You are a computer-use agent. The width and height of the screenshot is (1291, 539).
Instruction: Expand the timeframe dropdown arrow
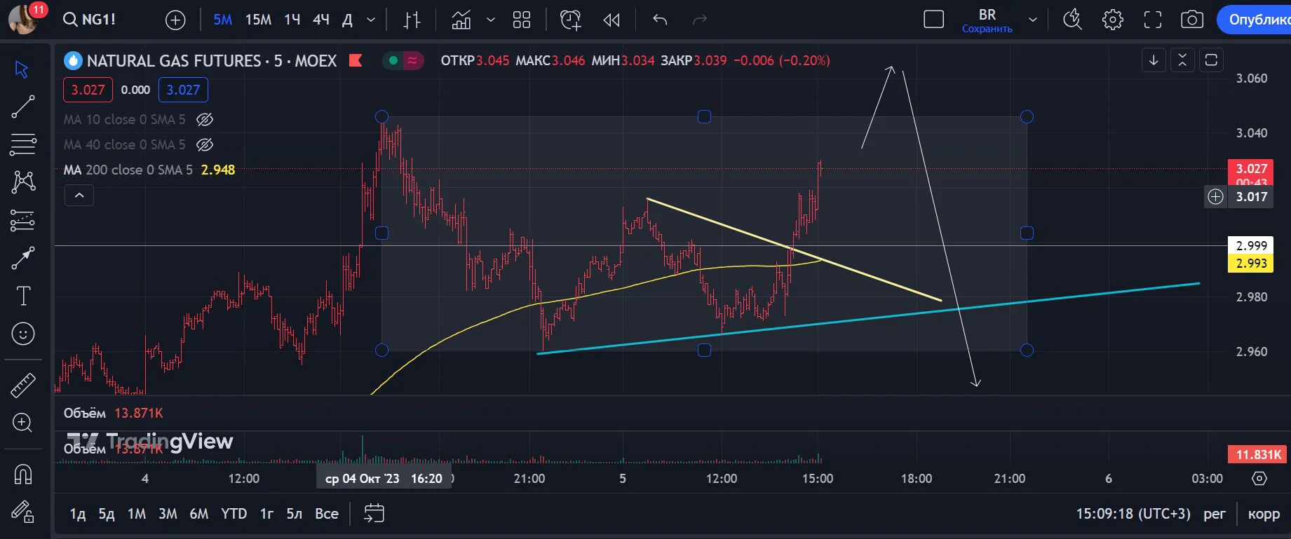point(371,20)
